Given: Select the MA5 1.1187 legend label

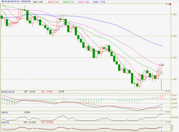Looking at the screenshot, I should tap(38, 2).
